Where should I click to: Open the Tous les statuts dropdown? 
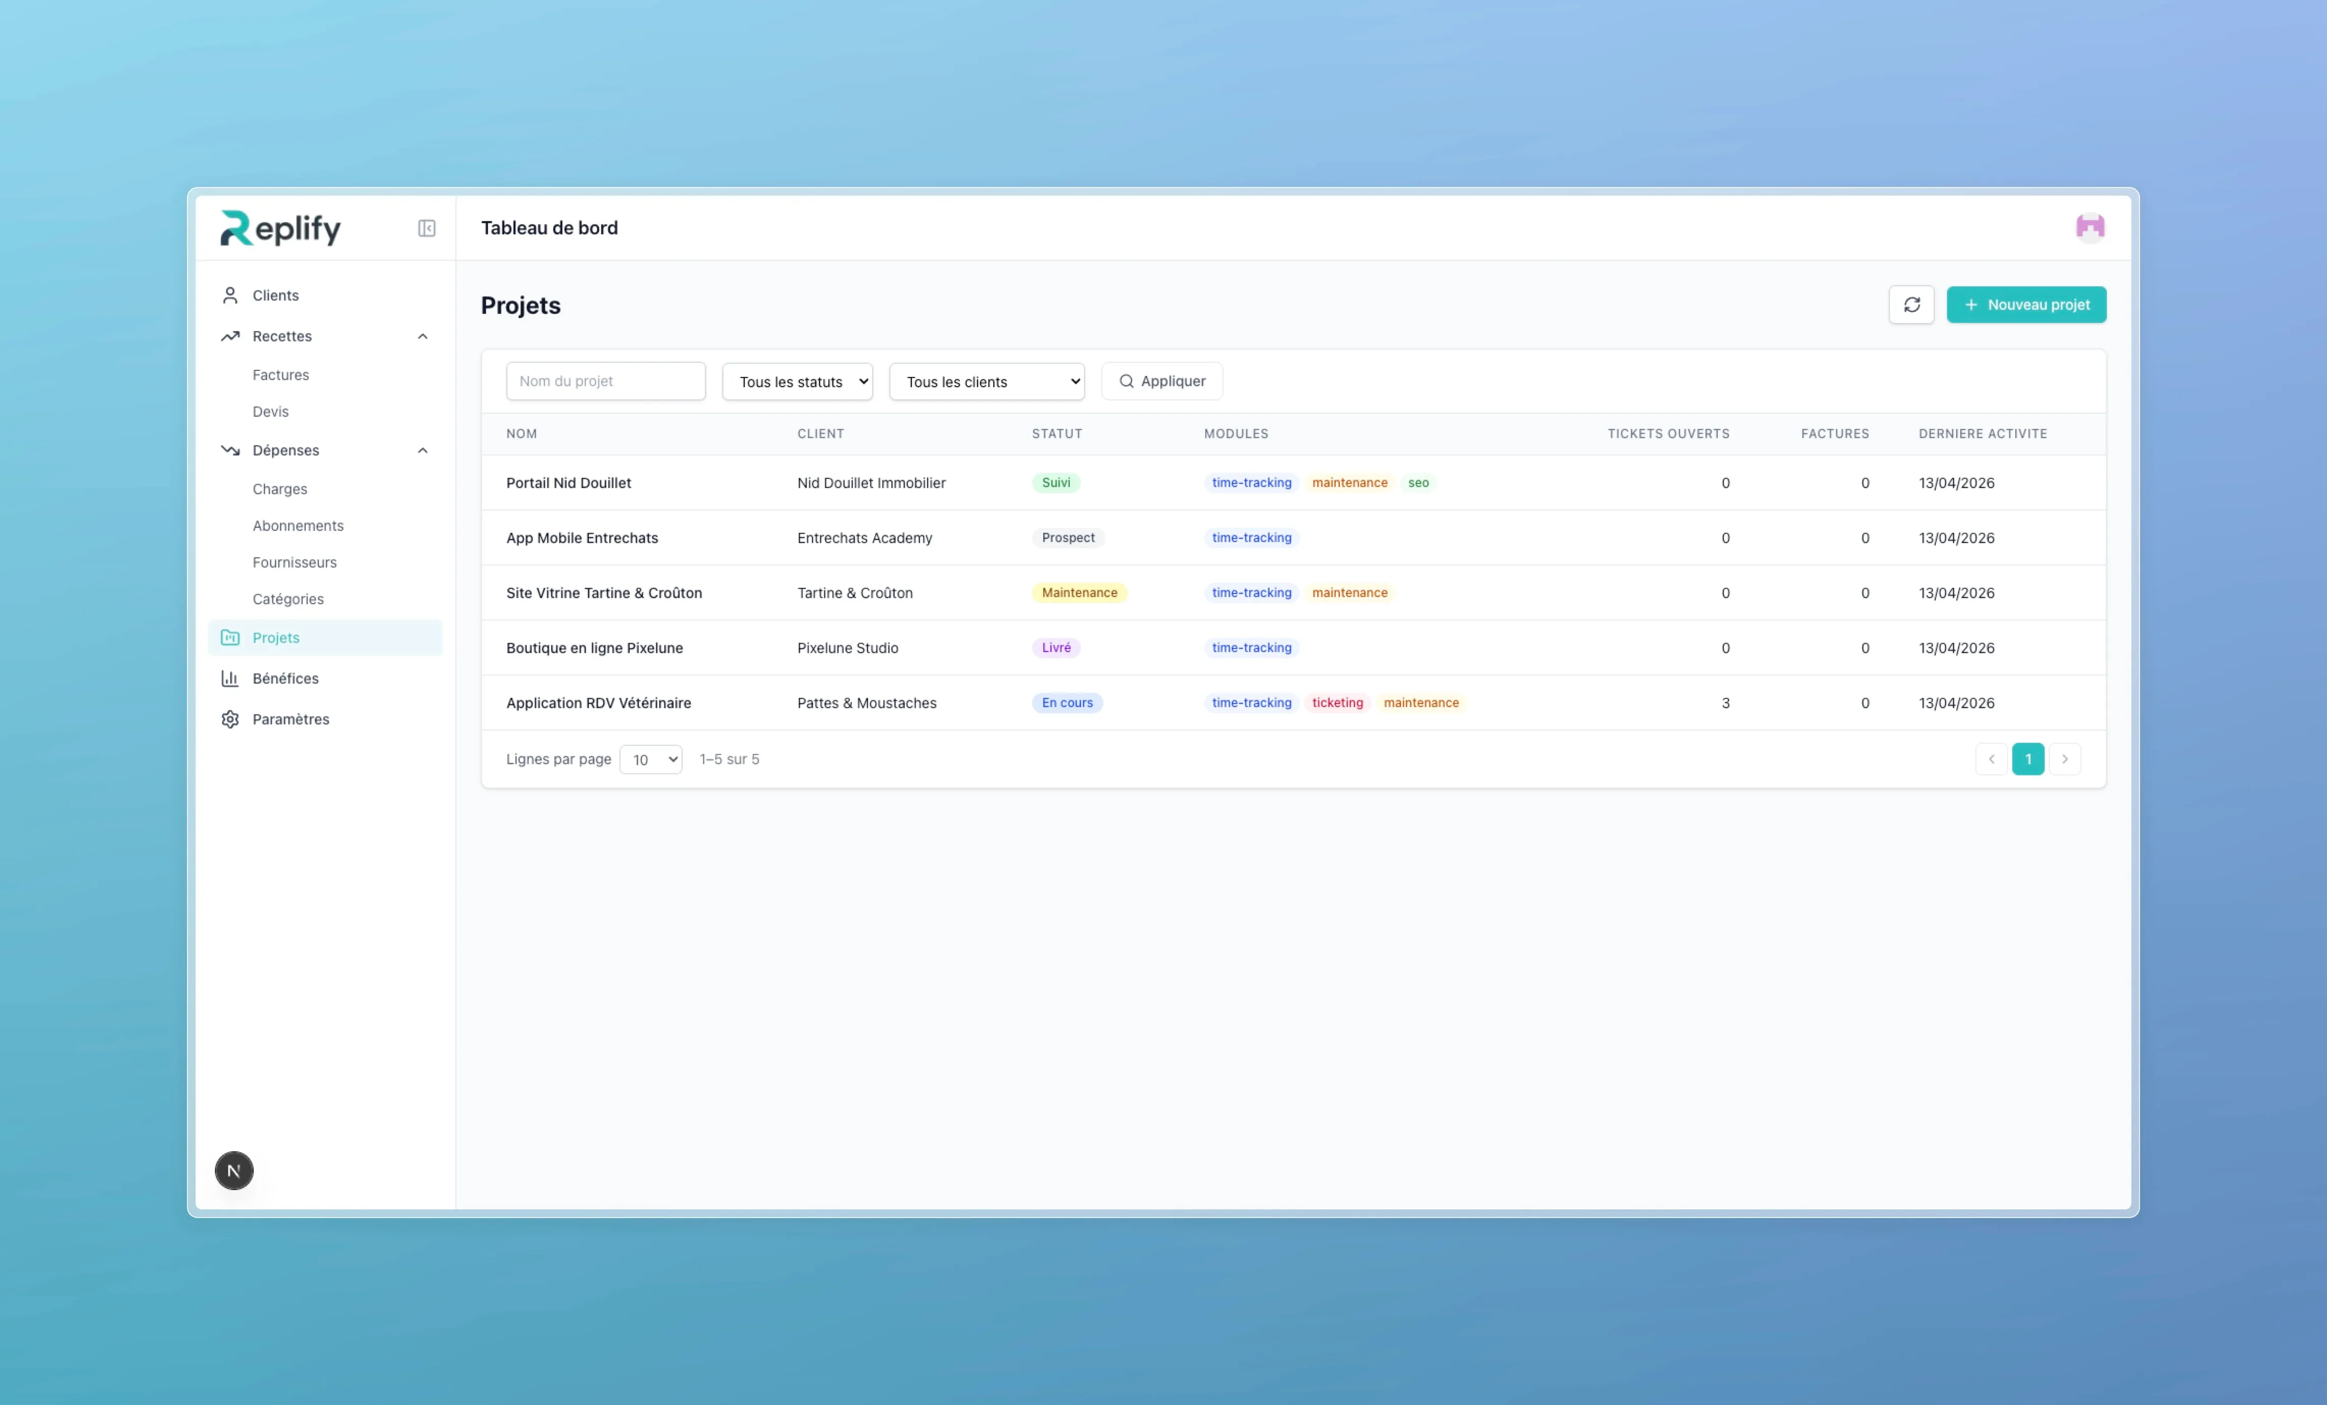pos(796,382)
